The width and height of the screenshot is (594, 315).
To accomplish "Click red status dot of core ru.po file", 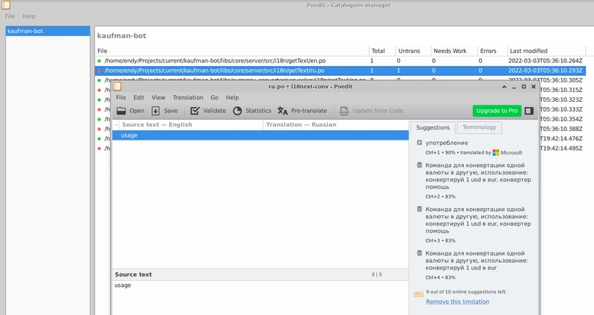I will click(x=99, y=71).
